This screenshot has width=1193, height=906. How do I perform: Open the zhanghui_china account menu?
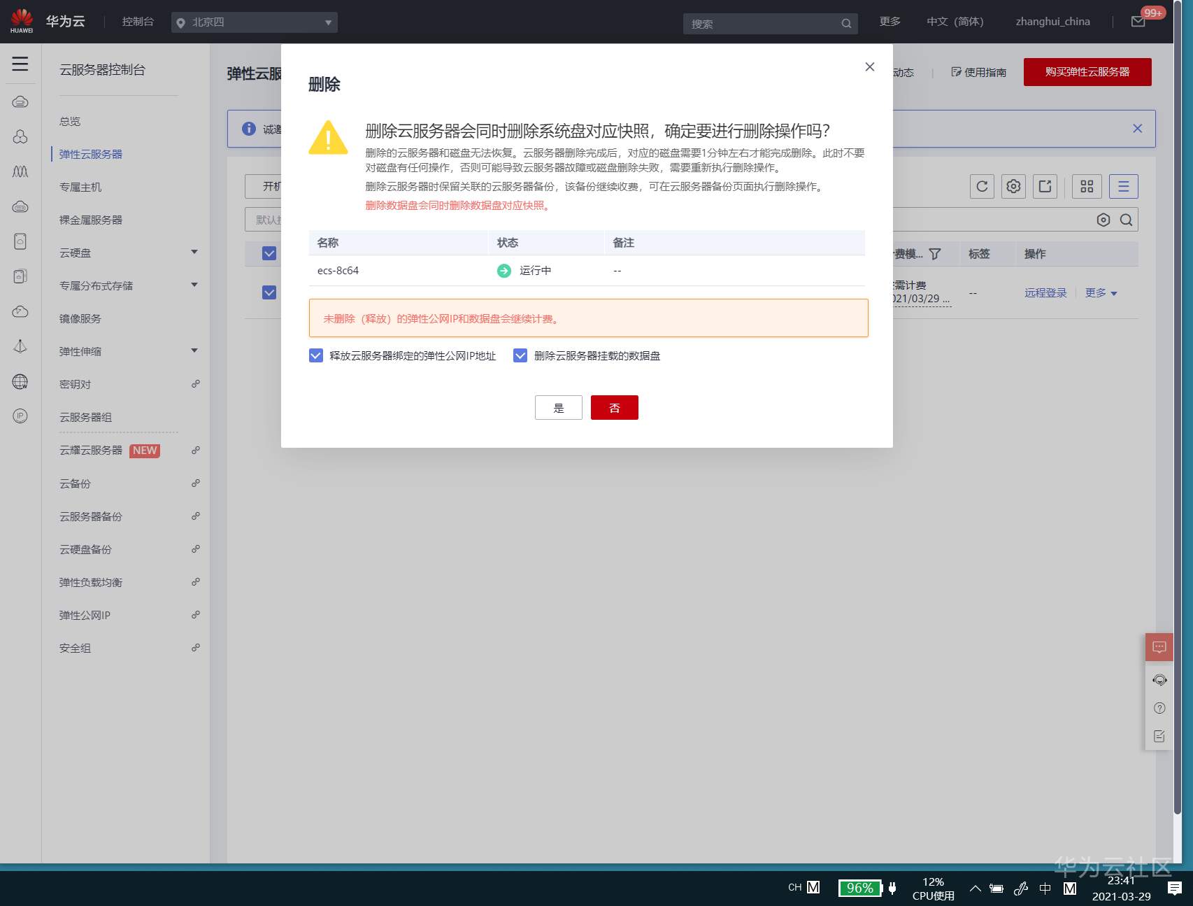coord(1053,22)
